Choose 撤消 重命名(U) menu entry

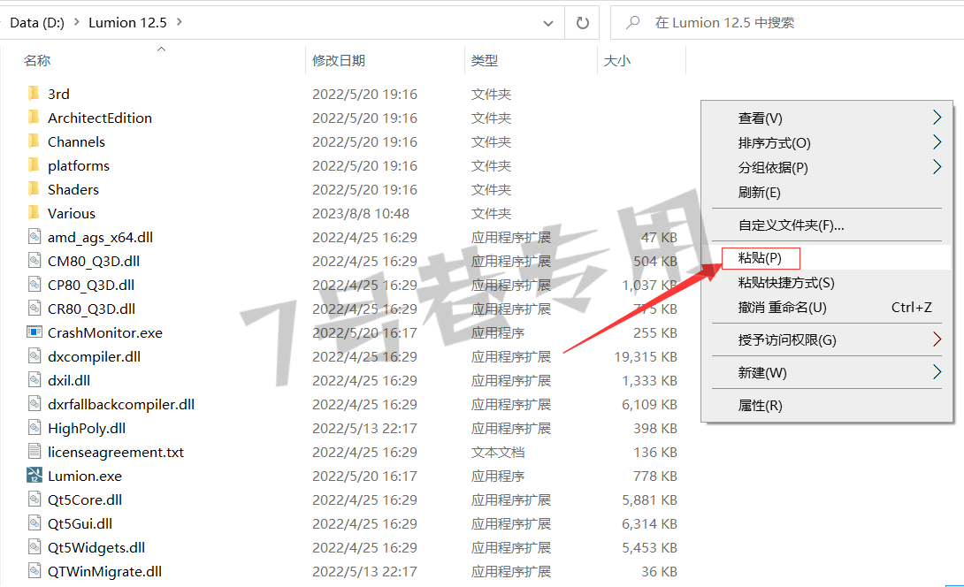(826, 307)
